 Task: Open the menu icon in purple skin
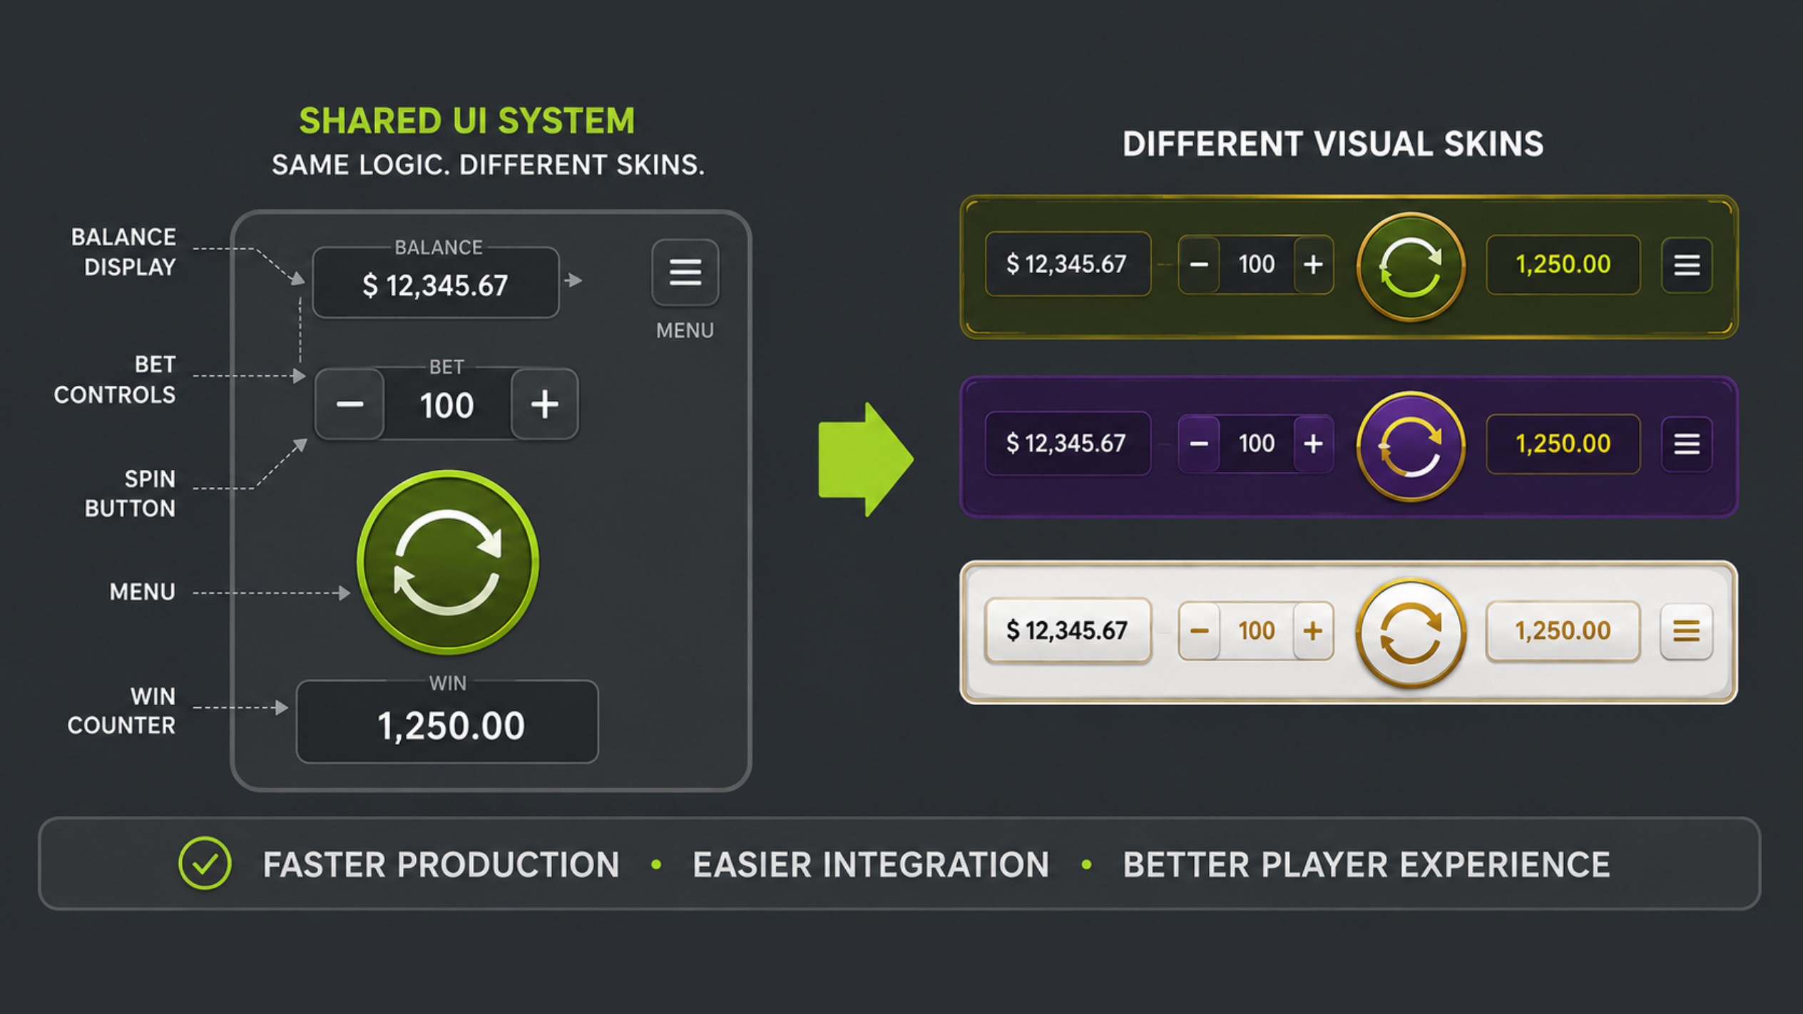pos(1687,444)
